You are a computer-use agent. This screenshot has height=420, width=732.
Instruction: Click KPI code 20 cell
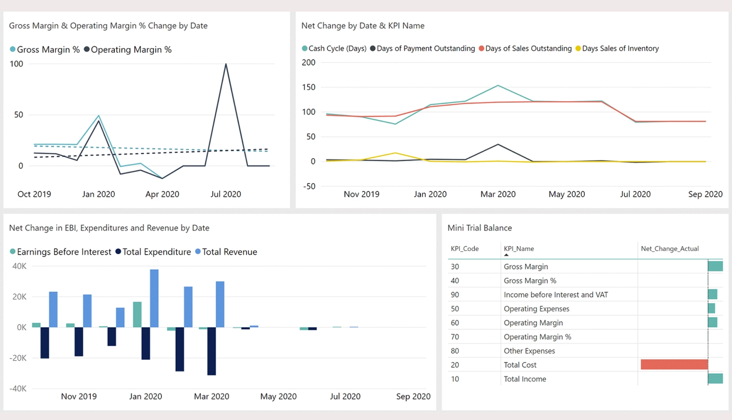point(455,365)
